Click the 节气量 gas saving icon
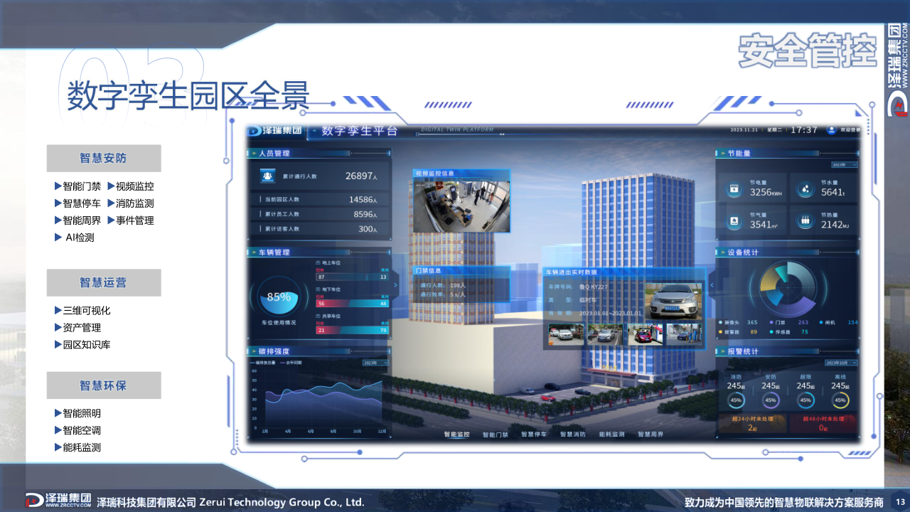Screen dimensions: 910x512 tap(733, 221)
